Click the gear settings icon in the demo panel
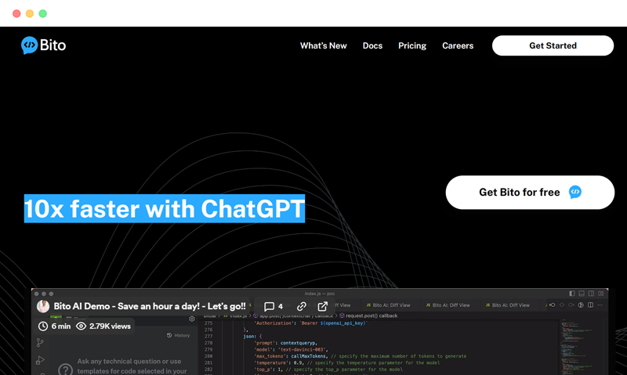This screenshot has height=375, width=627. click(x=192, y=319)
